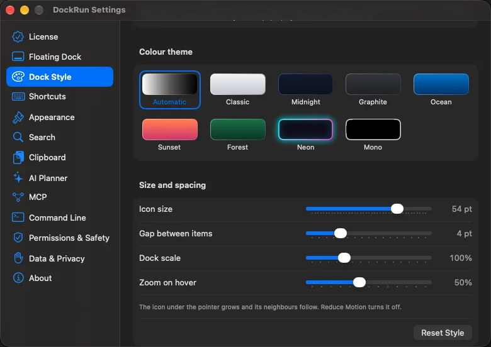Click the Appearance paintbrush icon
Image resolution: width=491 pixels, height=347 pixels.
coord(18,117)
